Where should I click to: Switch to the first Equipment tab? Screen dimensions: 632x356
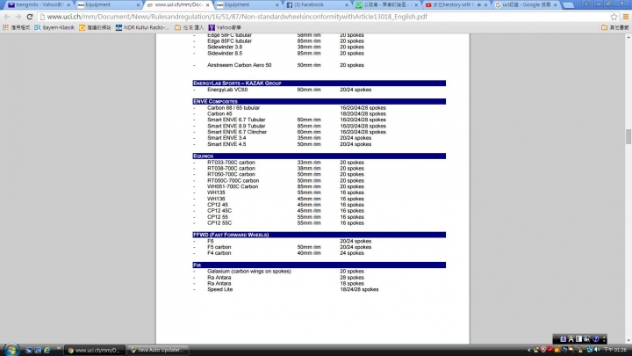click(107, 5)
